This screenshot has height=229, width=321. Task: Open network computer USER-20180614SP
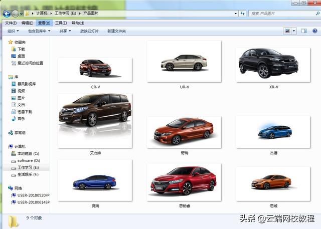[34, 202]
